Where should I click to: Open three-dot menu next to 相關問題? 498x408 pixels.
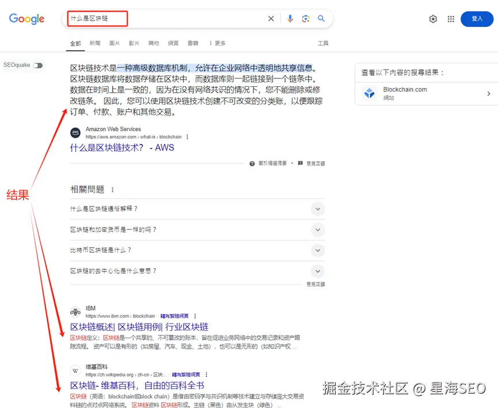point(112,190)
